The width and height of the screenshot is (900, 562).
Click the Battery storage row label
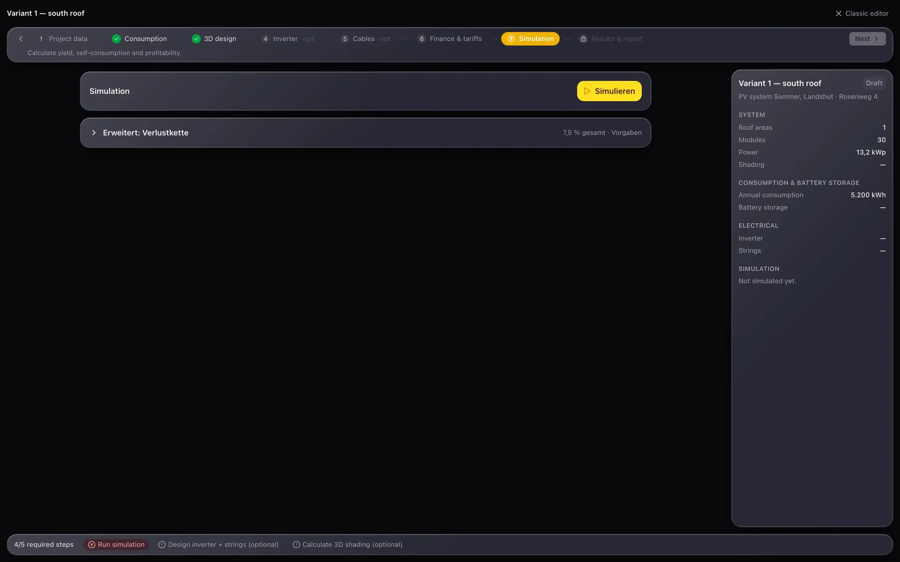[763, 207]
